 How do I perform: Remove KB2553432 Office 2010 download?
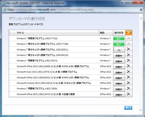(x=128, y=77)
